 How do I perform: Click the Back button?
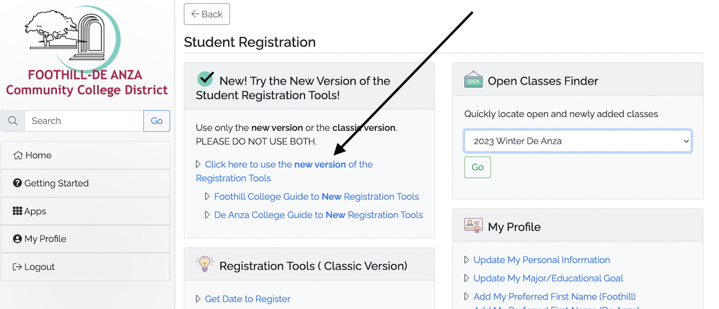pos(207,14)
